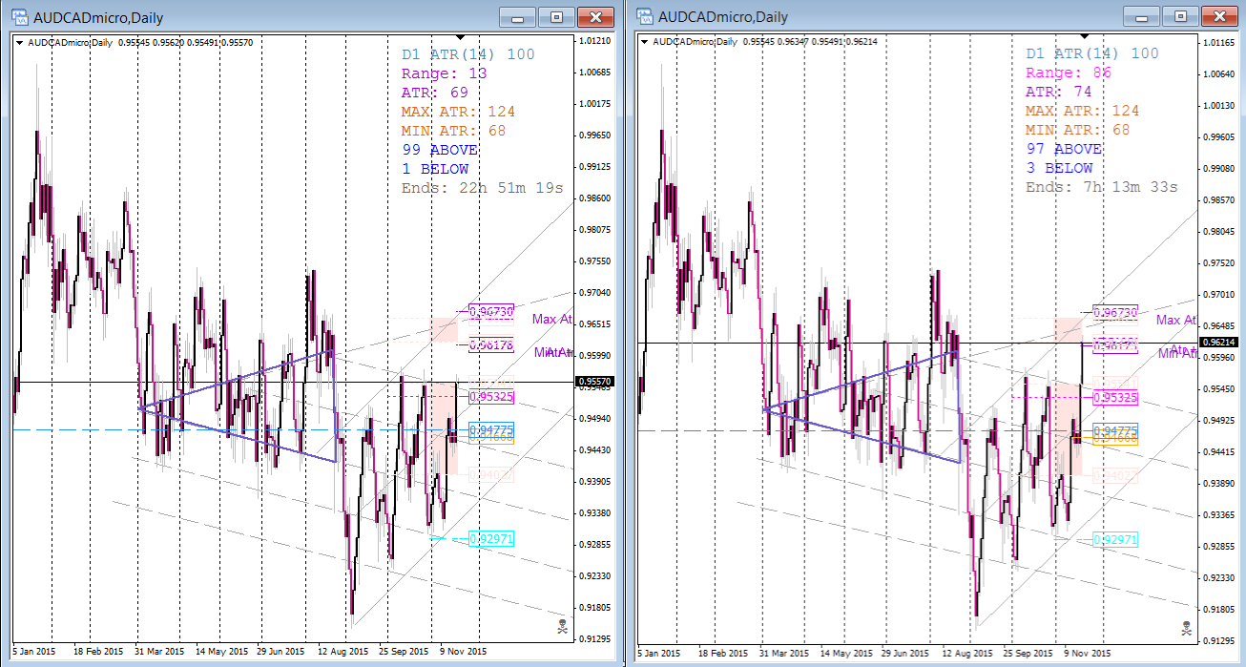Click the "Ends: 7h 13m 33s" countdown text
Viewport: 1246px width, 667px height.
pyautogui.click(x=1101, y=187)
